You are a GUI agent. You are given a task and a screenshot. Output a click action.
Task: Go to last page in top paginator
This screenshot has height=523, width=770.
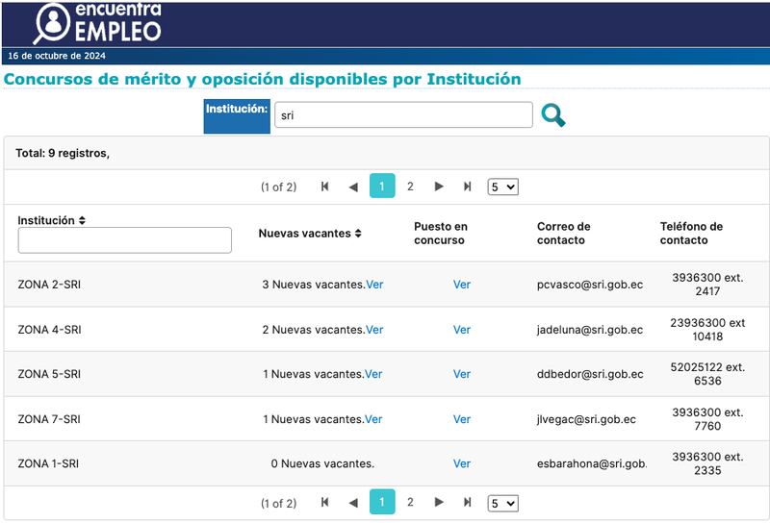[467, 187]
